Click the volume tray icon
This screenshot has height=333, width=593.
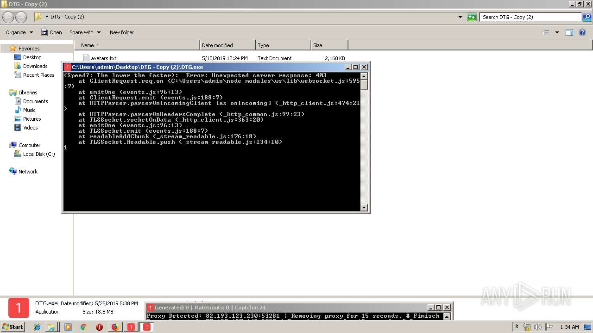point(538,327)
